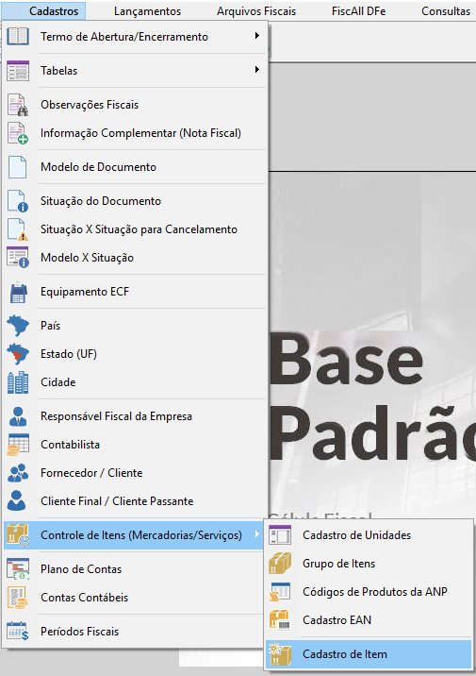Expand the Controle de Itens submenu arrow

tap(257, 534)
